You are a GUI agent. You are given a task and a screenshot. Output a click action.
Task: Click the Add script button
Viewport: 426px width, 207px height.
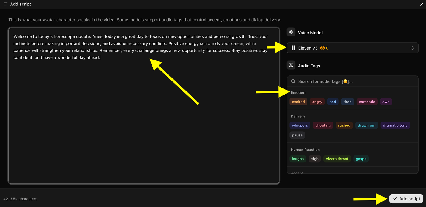406,199
